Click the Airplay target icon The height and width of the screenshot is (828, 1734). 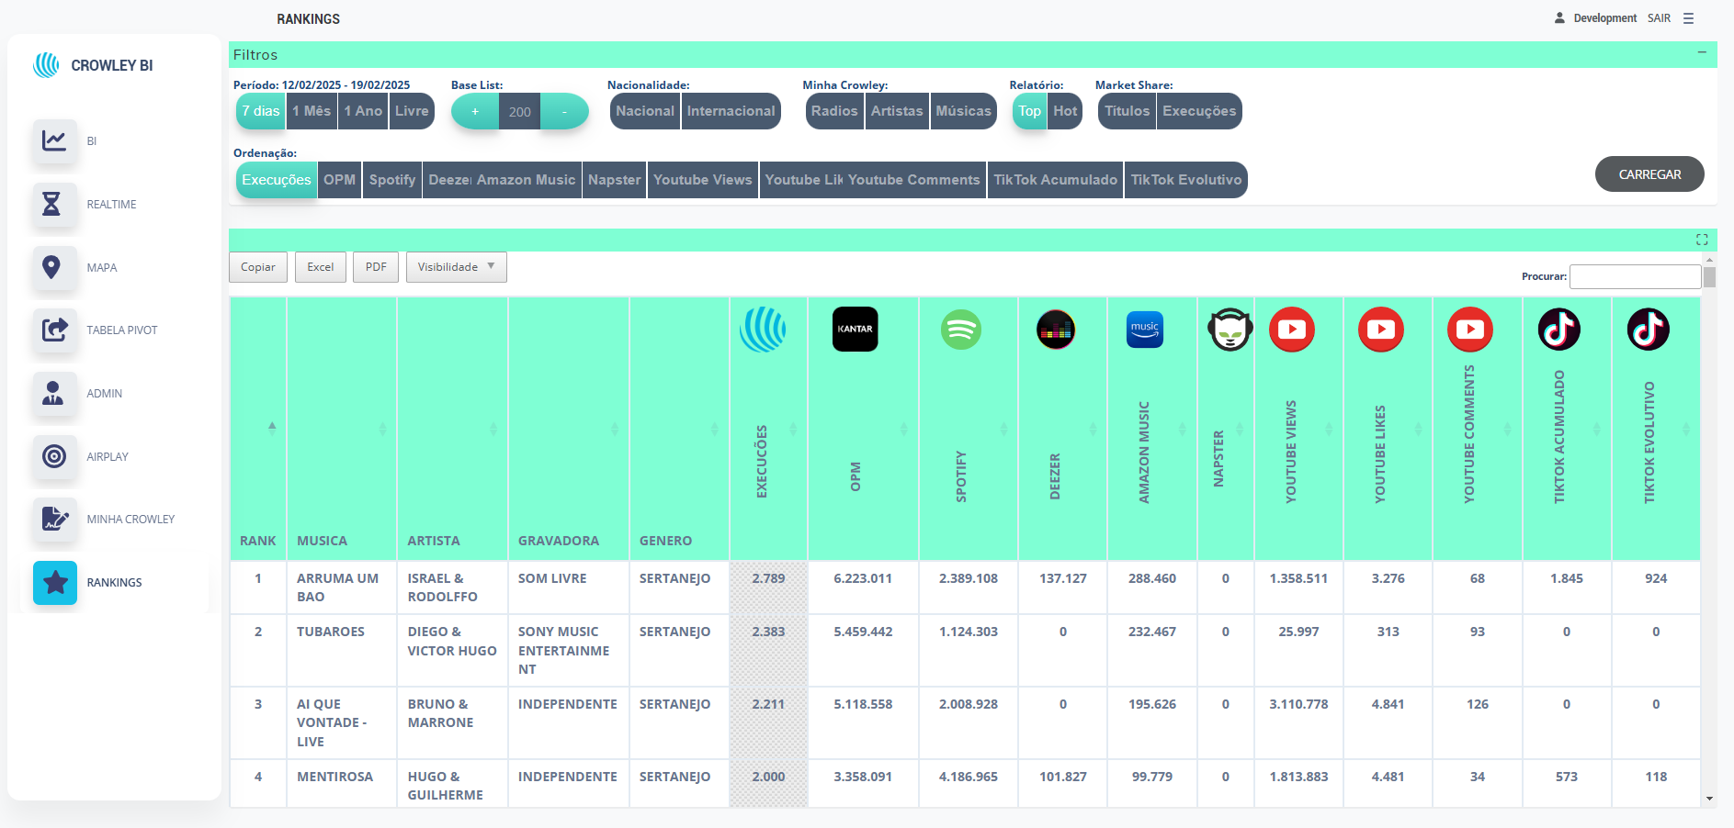[x=53, y=456]
